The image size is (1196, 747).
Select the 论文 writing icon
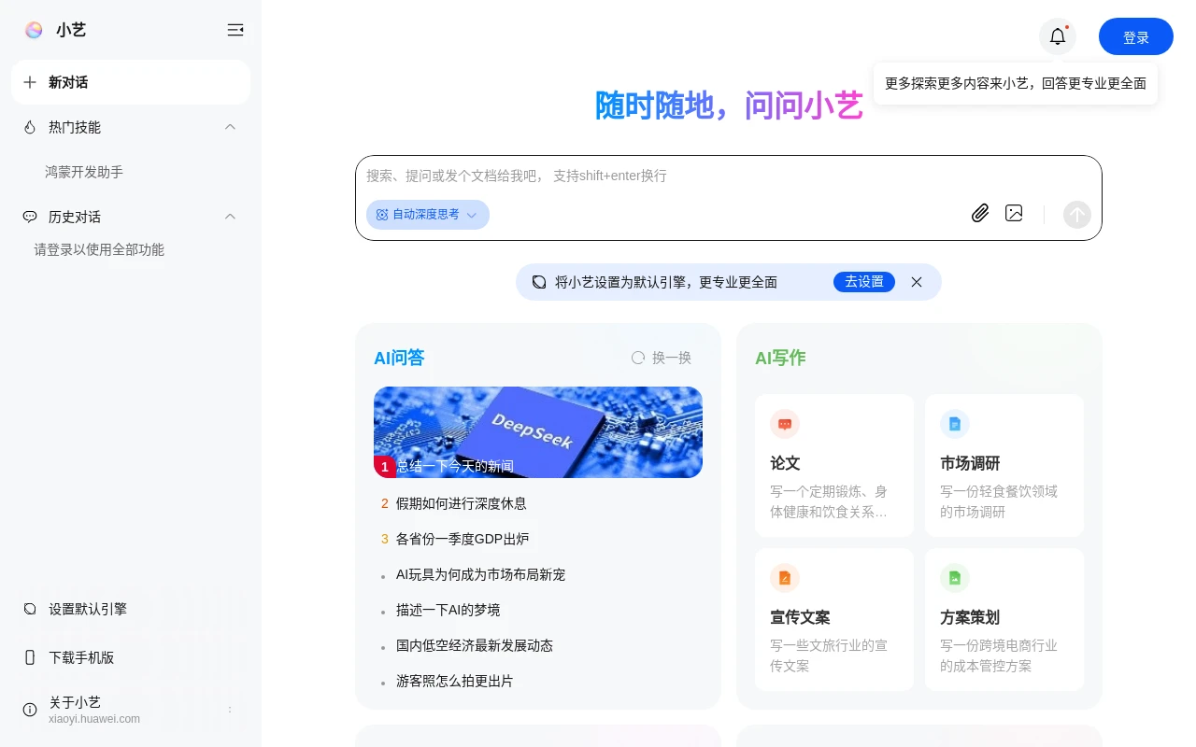[785, 424]
